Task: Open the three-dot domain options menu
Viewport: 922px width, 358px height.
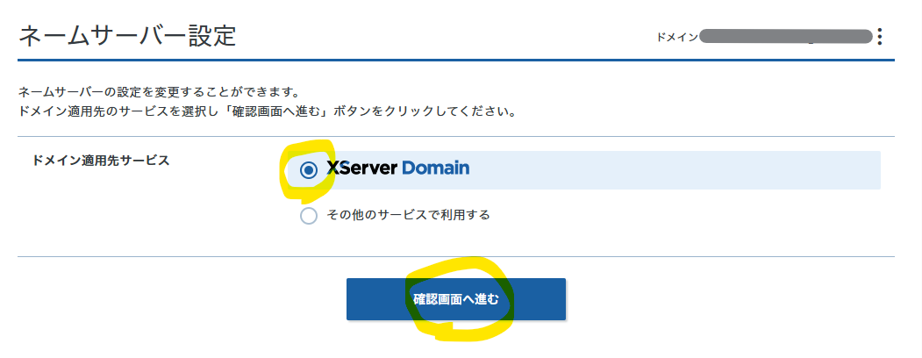Action: click(x=879, y=37)
